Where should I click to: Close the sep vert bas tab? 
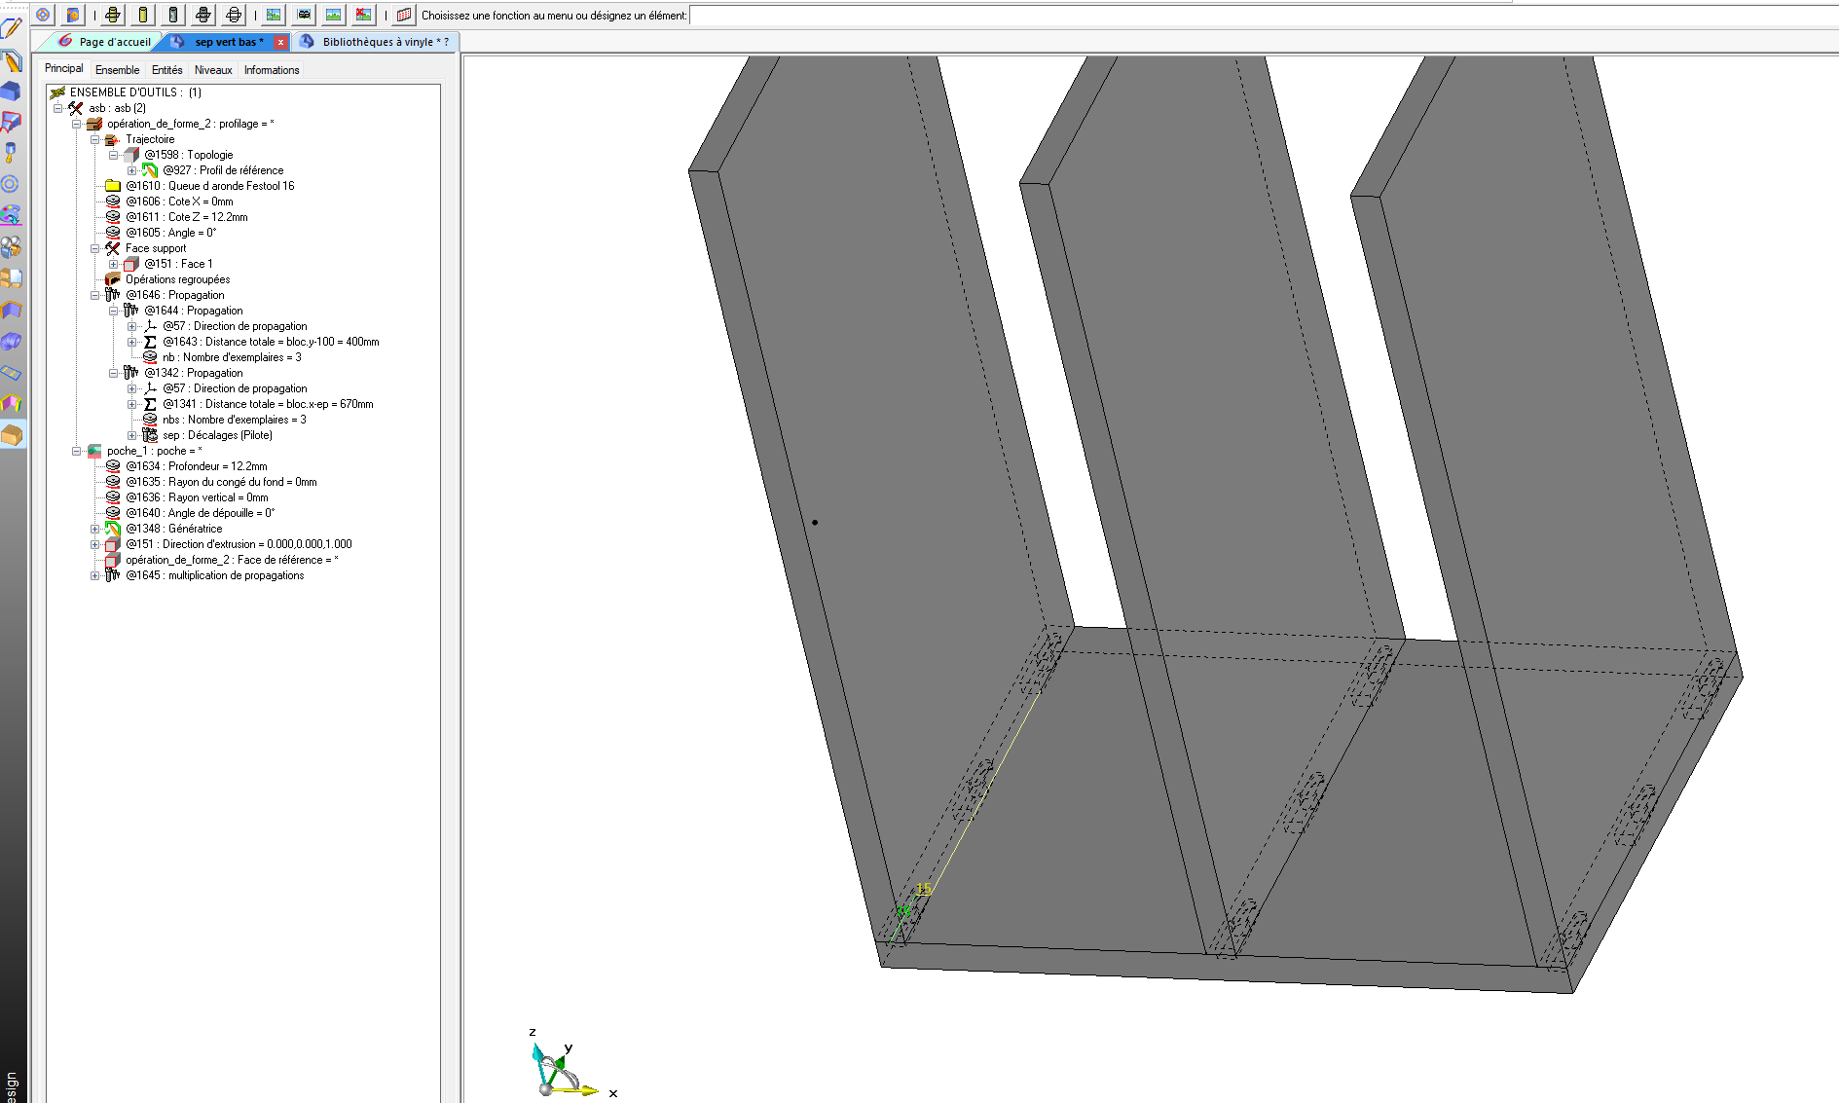[x=280, y=42]
